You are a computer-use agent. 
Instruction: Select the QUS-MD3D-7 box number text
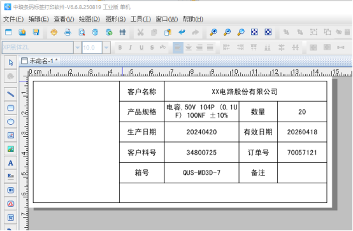tap(201, 172)
